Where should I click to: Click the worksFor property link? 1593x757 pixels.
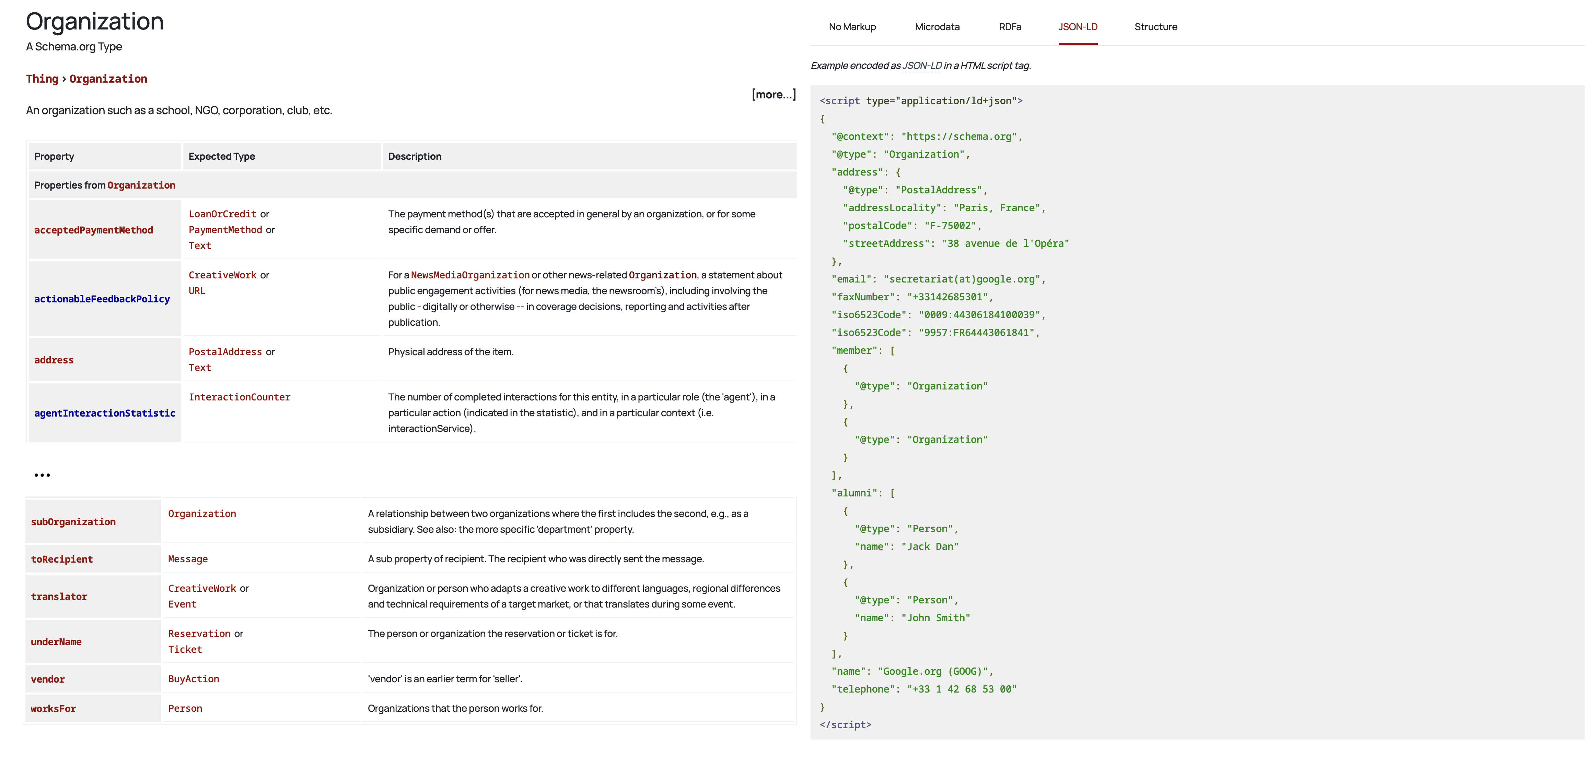[x=53, y=708]
